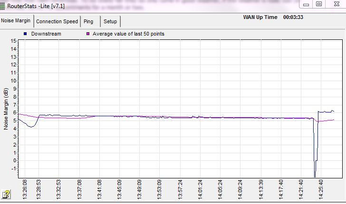
Task: Click the blue Downstream legend swatch
Action: point(25,34)
